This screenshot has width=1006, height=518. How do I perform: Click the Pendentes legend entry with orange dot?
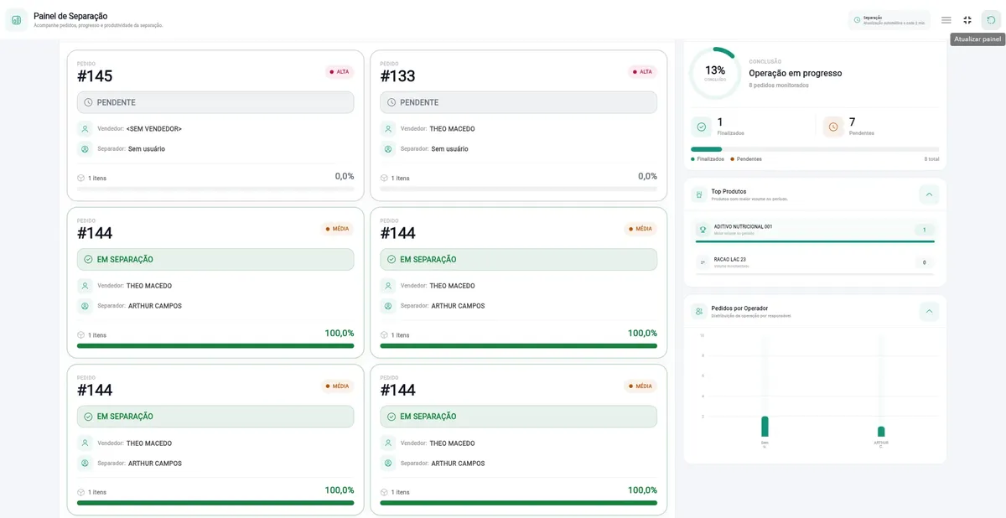click(746, 158)
